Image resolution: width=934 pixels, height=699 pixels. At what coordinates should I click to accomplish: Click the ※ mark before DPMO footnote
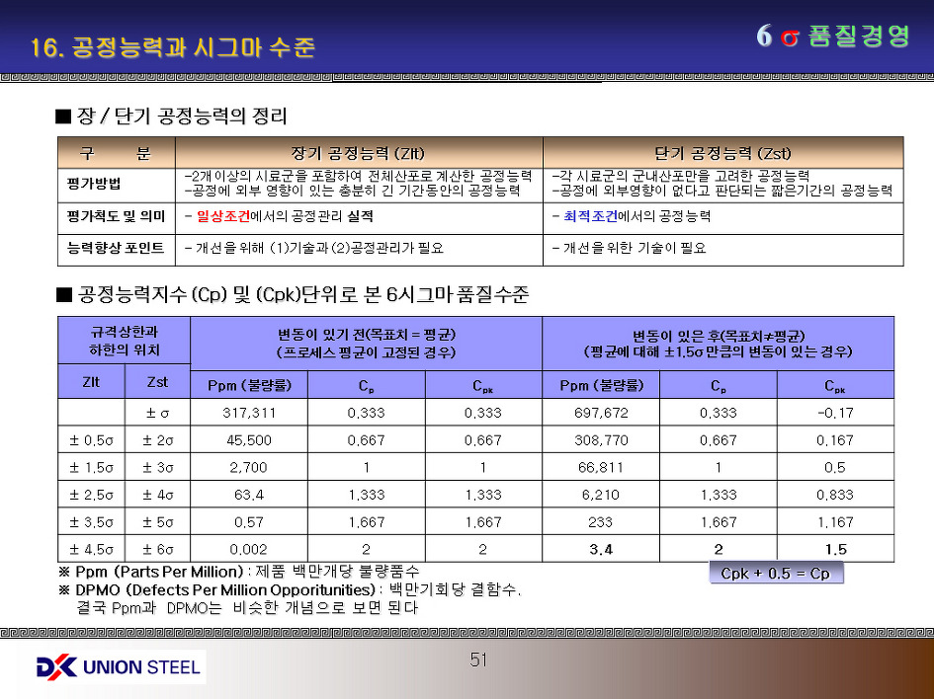[64, 589]
